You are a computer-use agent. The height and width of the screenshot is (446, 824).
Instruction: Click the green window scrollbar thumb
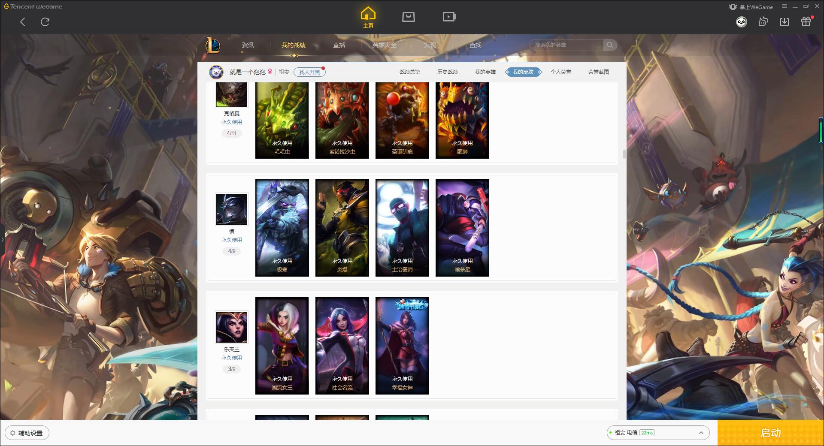coord(821,130)
